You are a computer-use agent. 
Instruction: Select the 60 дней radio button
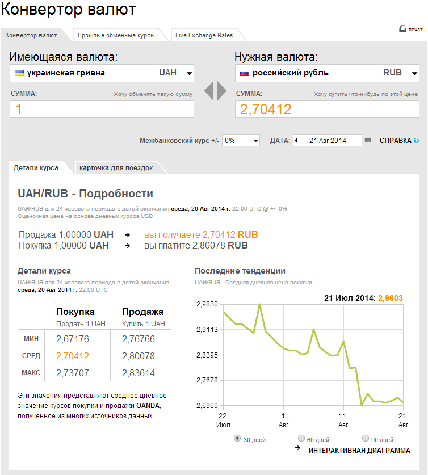click(x=301, y=438)
